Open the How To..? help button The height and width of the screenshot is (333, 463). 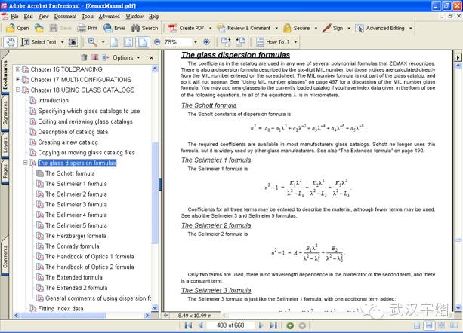(273, 42)
